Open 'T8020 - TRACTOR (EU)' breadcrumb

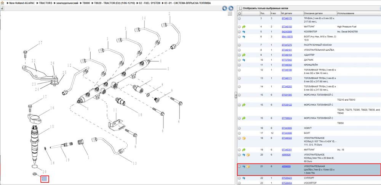pyautogui.click(x=114, y=3)
